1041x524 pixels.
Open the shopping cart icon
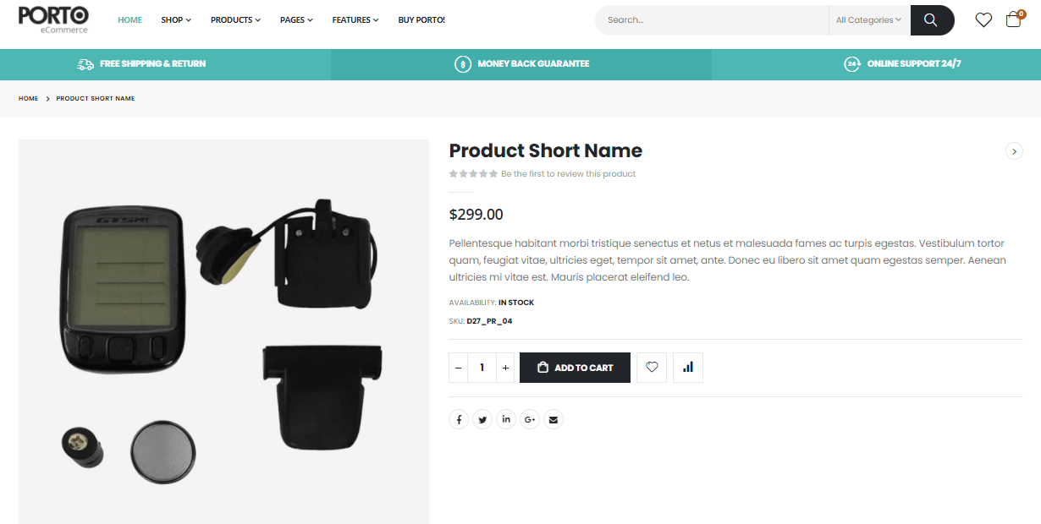click(1012, 19)
